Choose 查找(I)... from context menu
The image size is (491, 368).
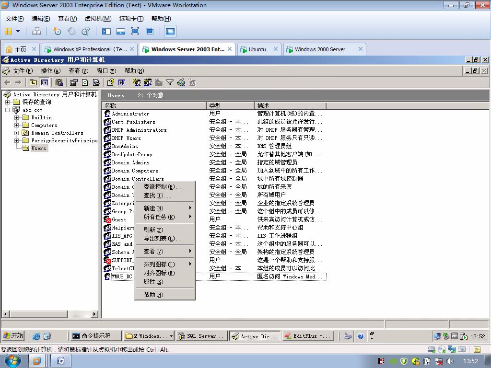[165, 195]
